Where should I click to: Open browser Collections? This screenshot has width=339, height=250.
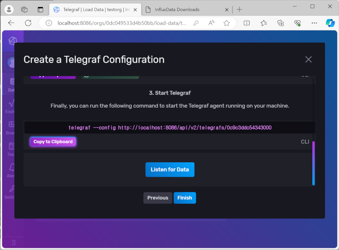tap(281, 23)
